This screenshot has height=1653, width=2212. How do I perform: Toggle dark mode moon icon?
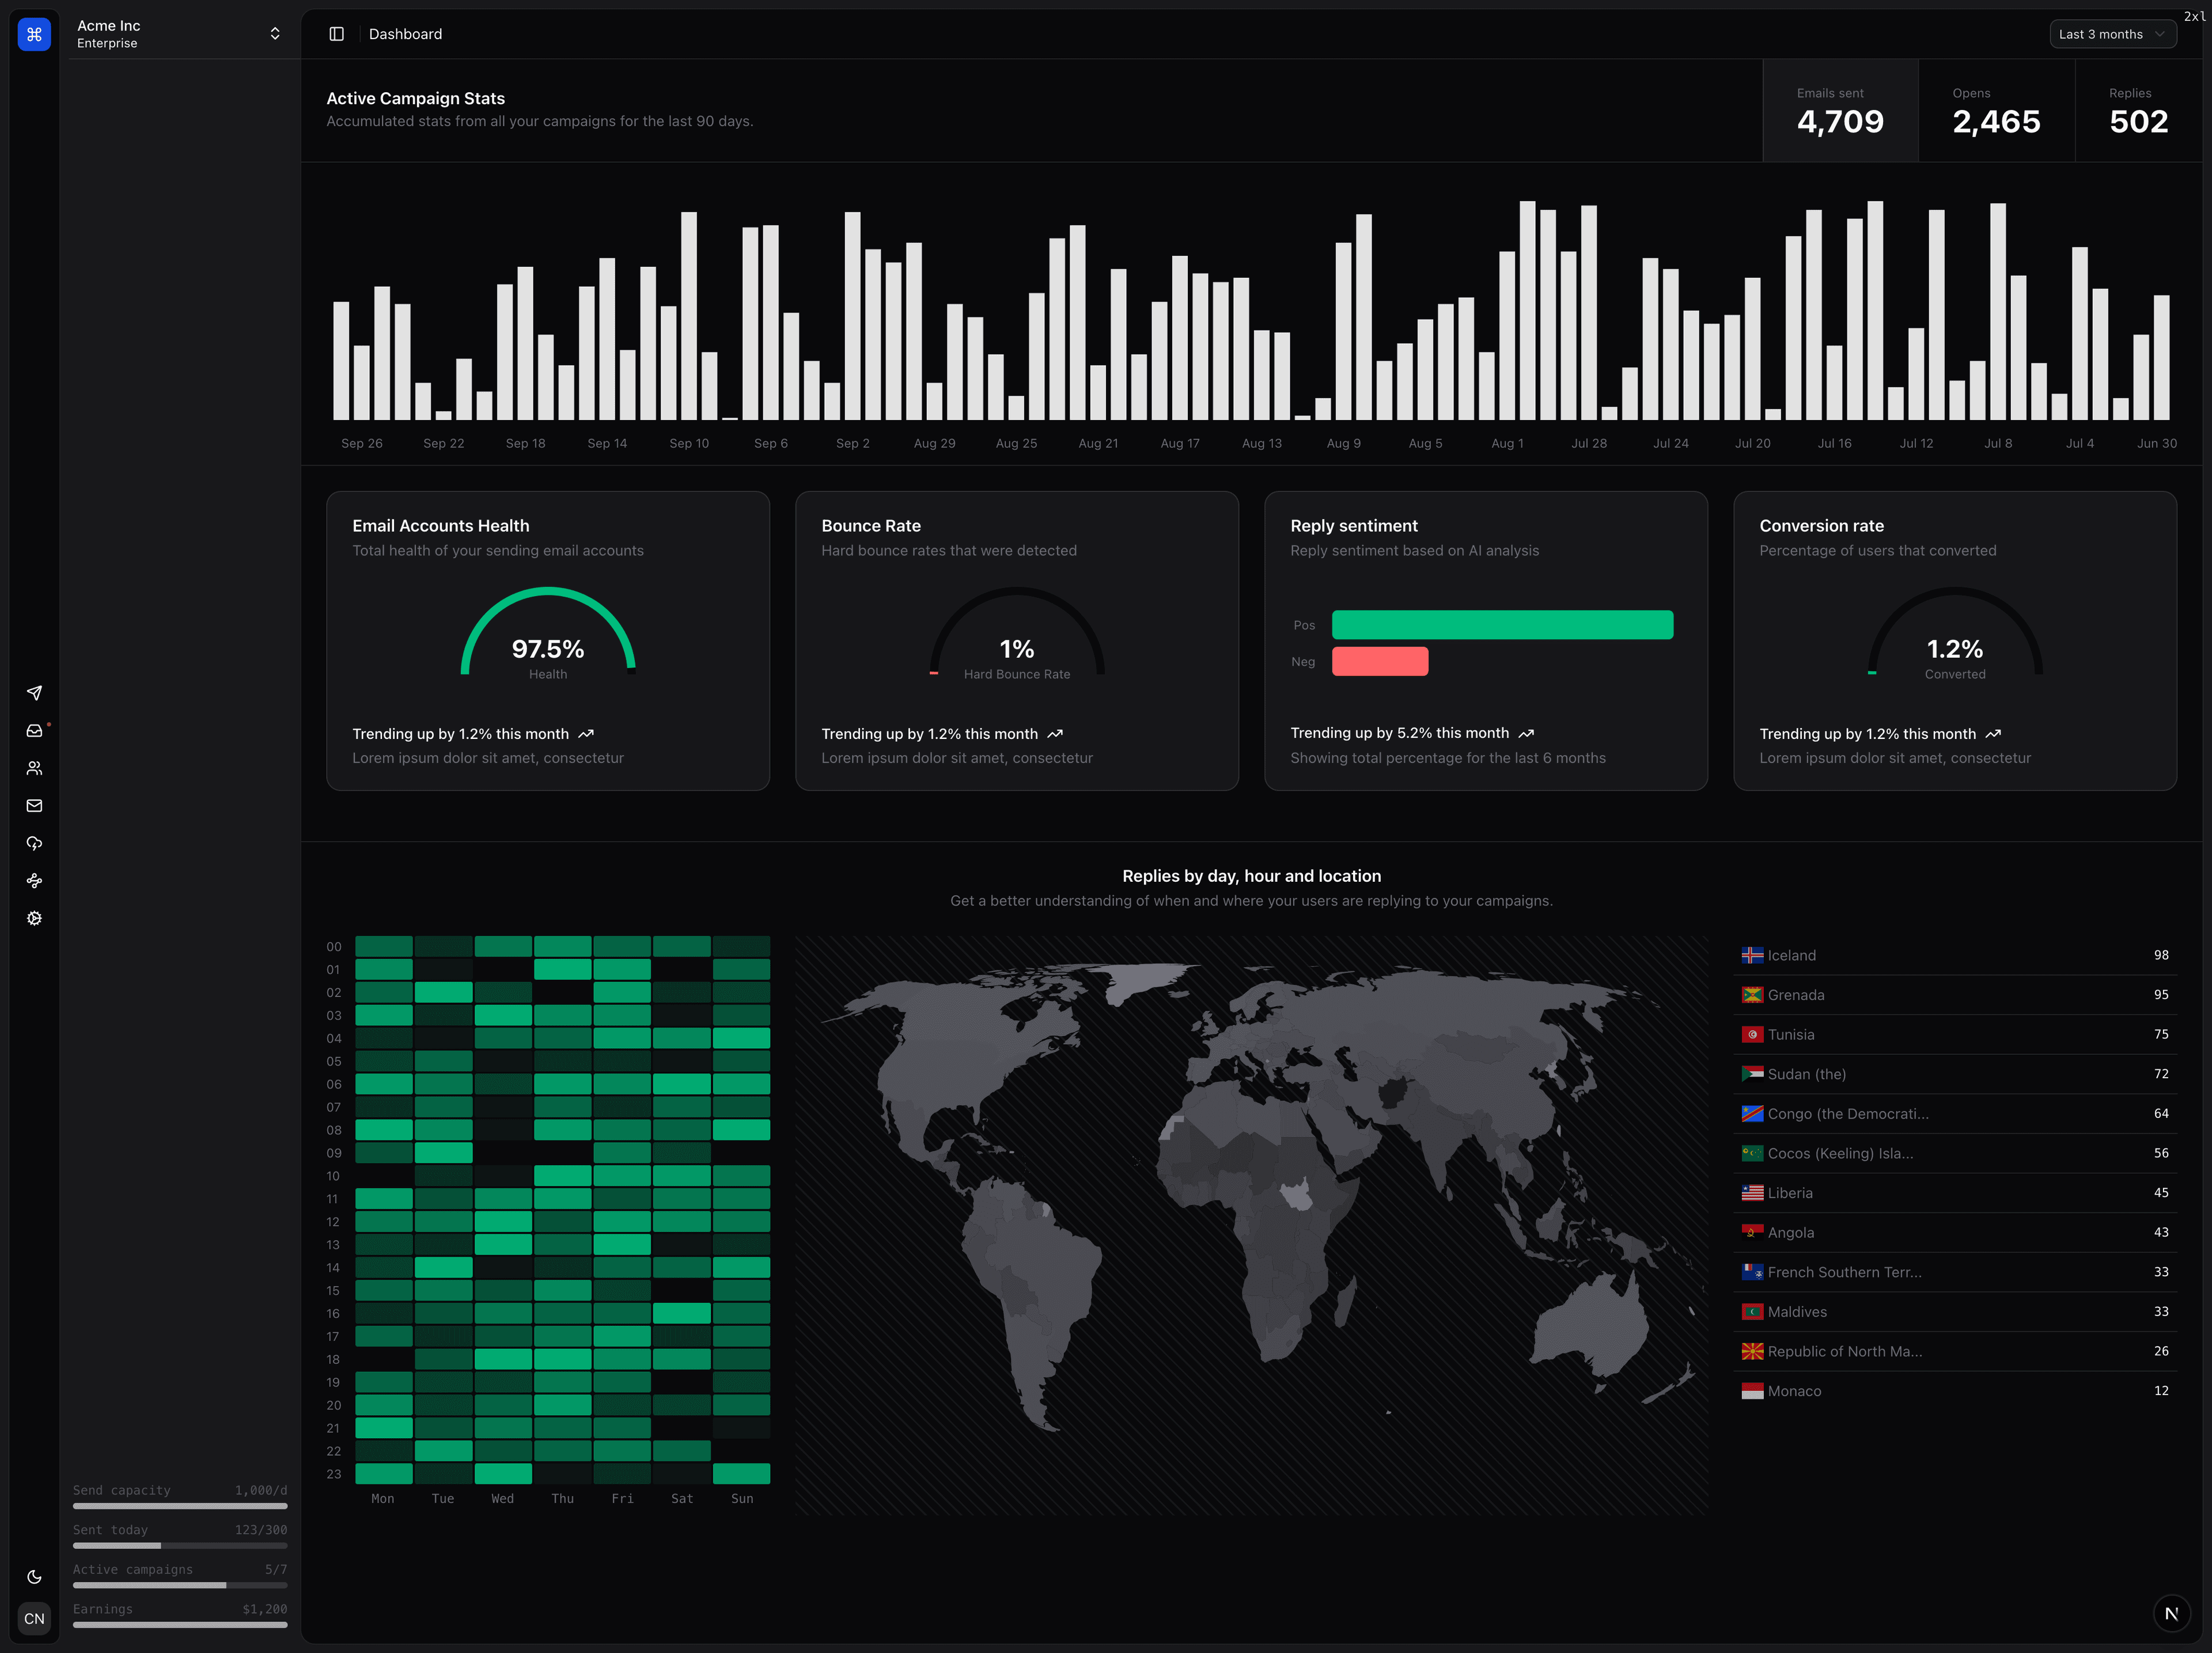(34, 1577)
